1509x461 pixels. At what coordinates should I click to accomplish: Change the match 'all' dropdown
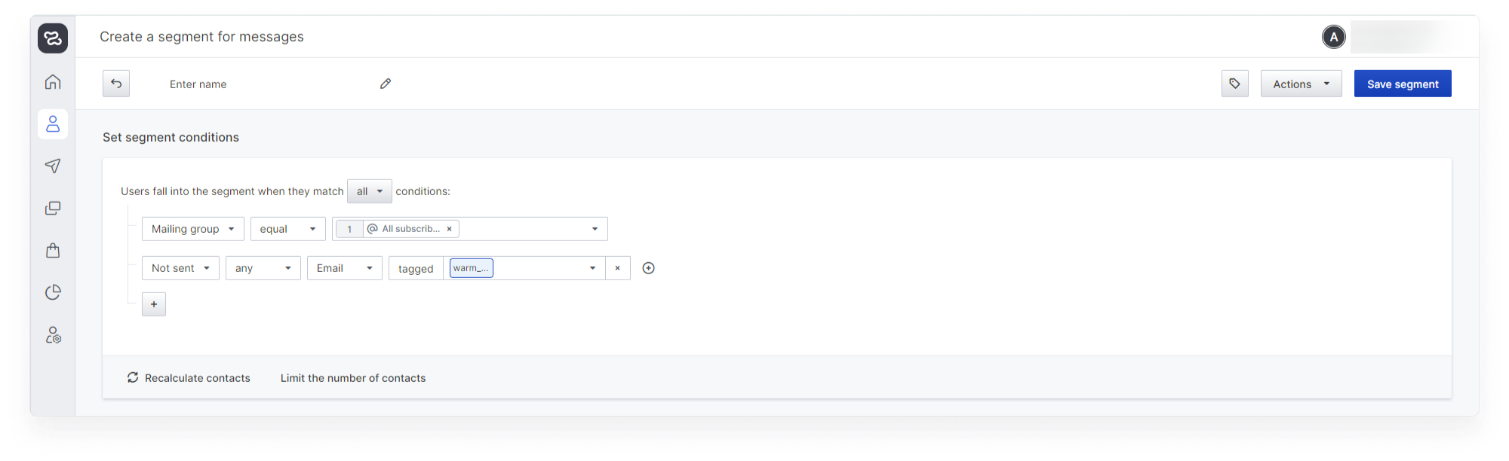click(370, 191)
